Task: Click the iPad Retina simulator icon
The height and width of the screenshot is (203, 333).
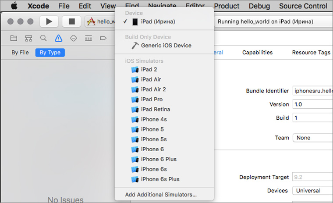Action: coord(135,110)
